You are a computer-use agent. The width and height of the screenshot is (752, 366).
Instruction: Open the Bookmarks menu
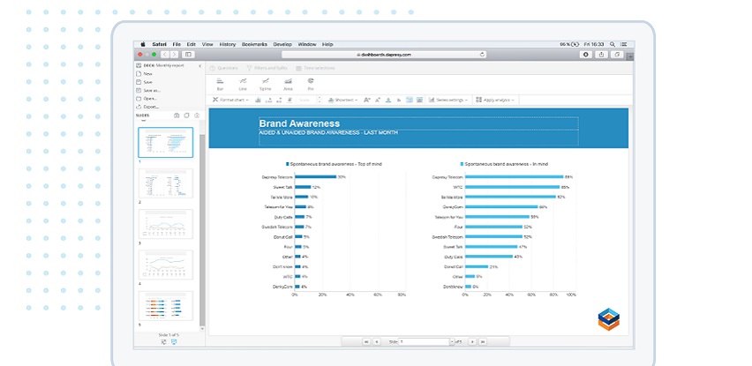(x=254, y=44)
